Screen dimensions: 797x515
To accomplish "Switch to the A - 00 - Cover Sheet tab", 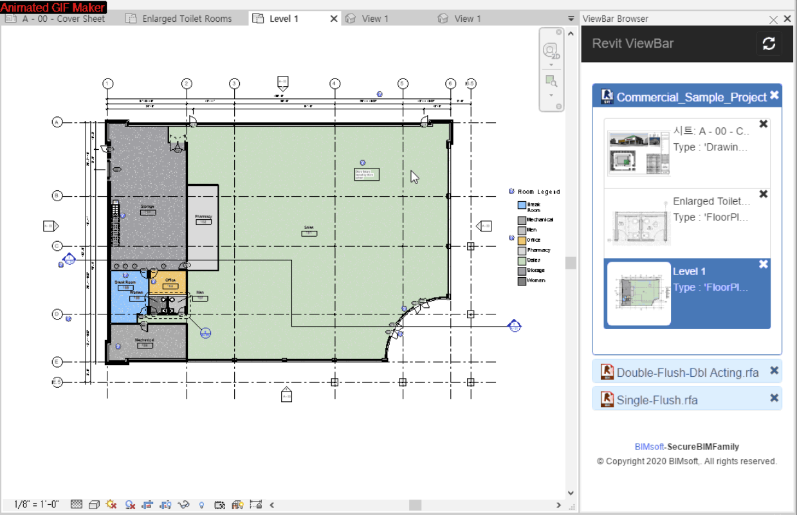I will (x=63, y=19).
